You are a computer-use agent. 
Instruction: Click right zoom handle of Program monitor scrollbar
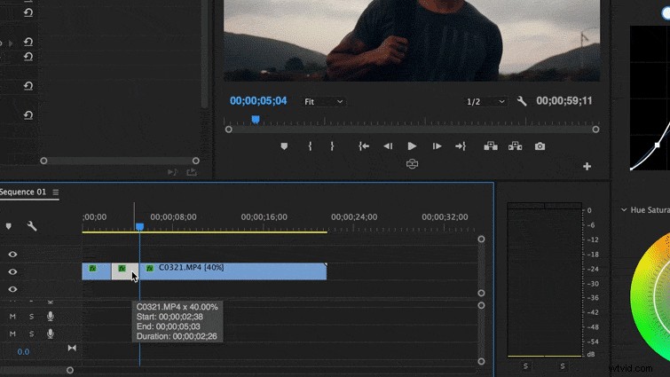pyautogui.click(x=595, y=130)
